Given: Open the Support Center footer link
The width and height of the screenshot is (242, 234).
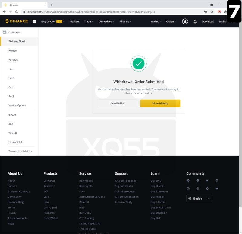Looking at the screenshot, I should (x=124, y=186).
